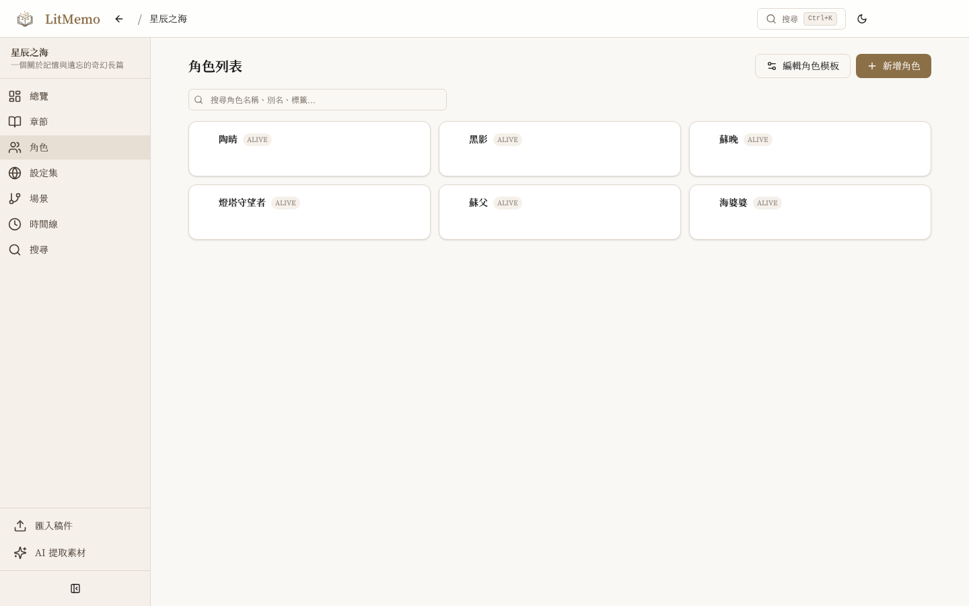Open 章節 using the book icon
The height and width of the screenshot is (606, 969).
click(15, 122)
